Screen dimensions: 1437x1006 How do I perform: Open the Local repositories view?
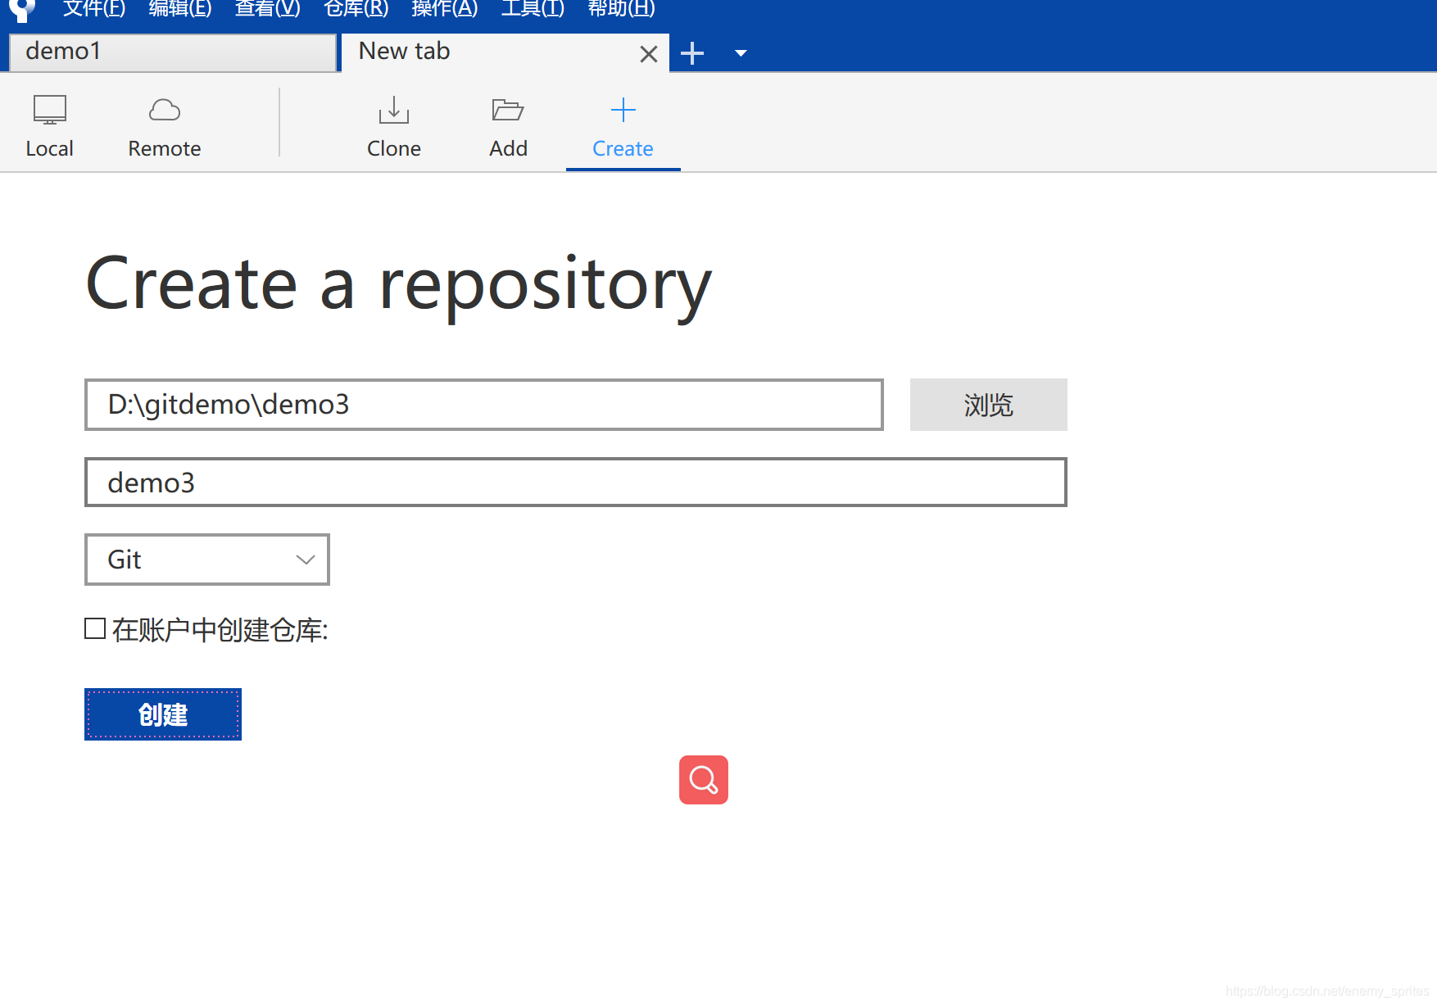[49, 125]
